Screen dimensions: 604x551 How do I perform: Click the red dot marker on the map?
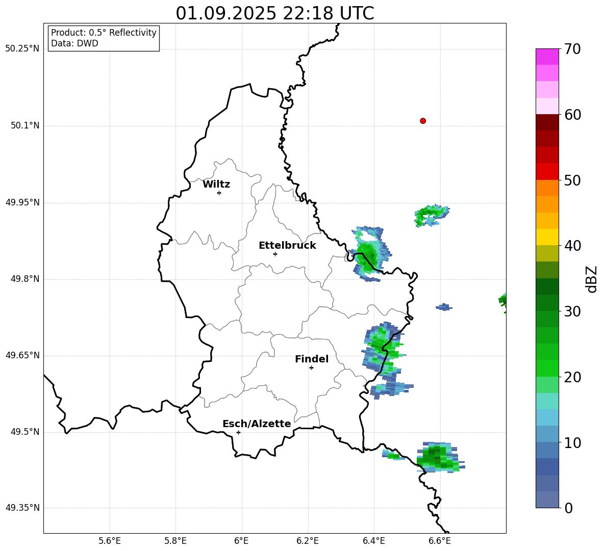[423, 121]
